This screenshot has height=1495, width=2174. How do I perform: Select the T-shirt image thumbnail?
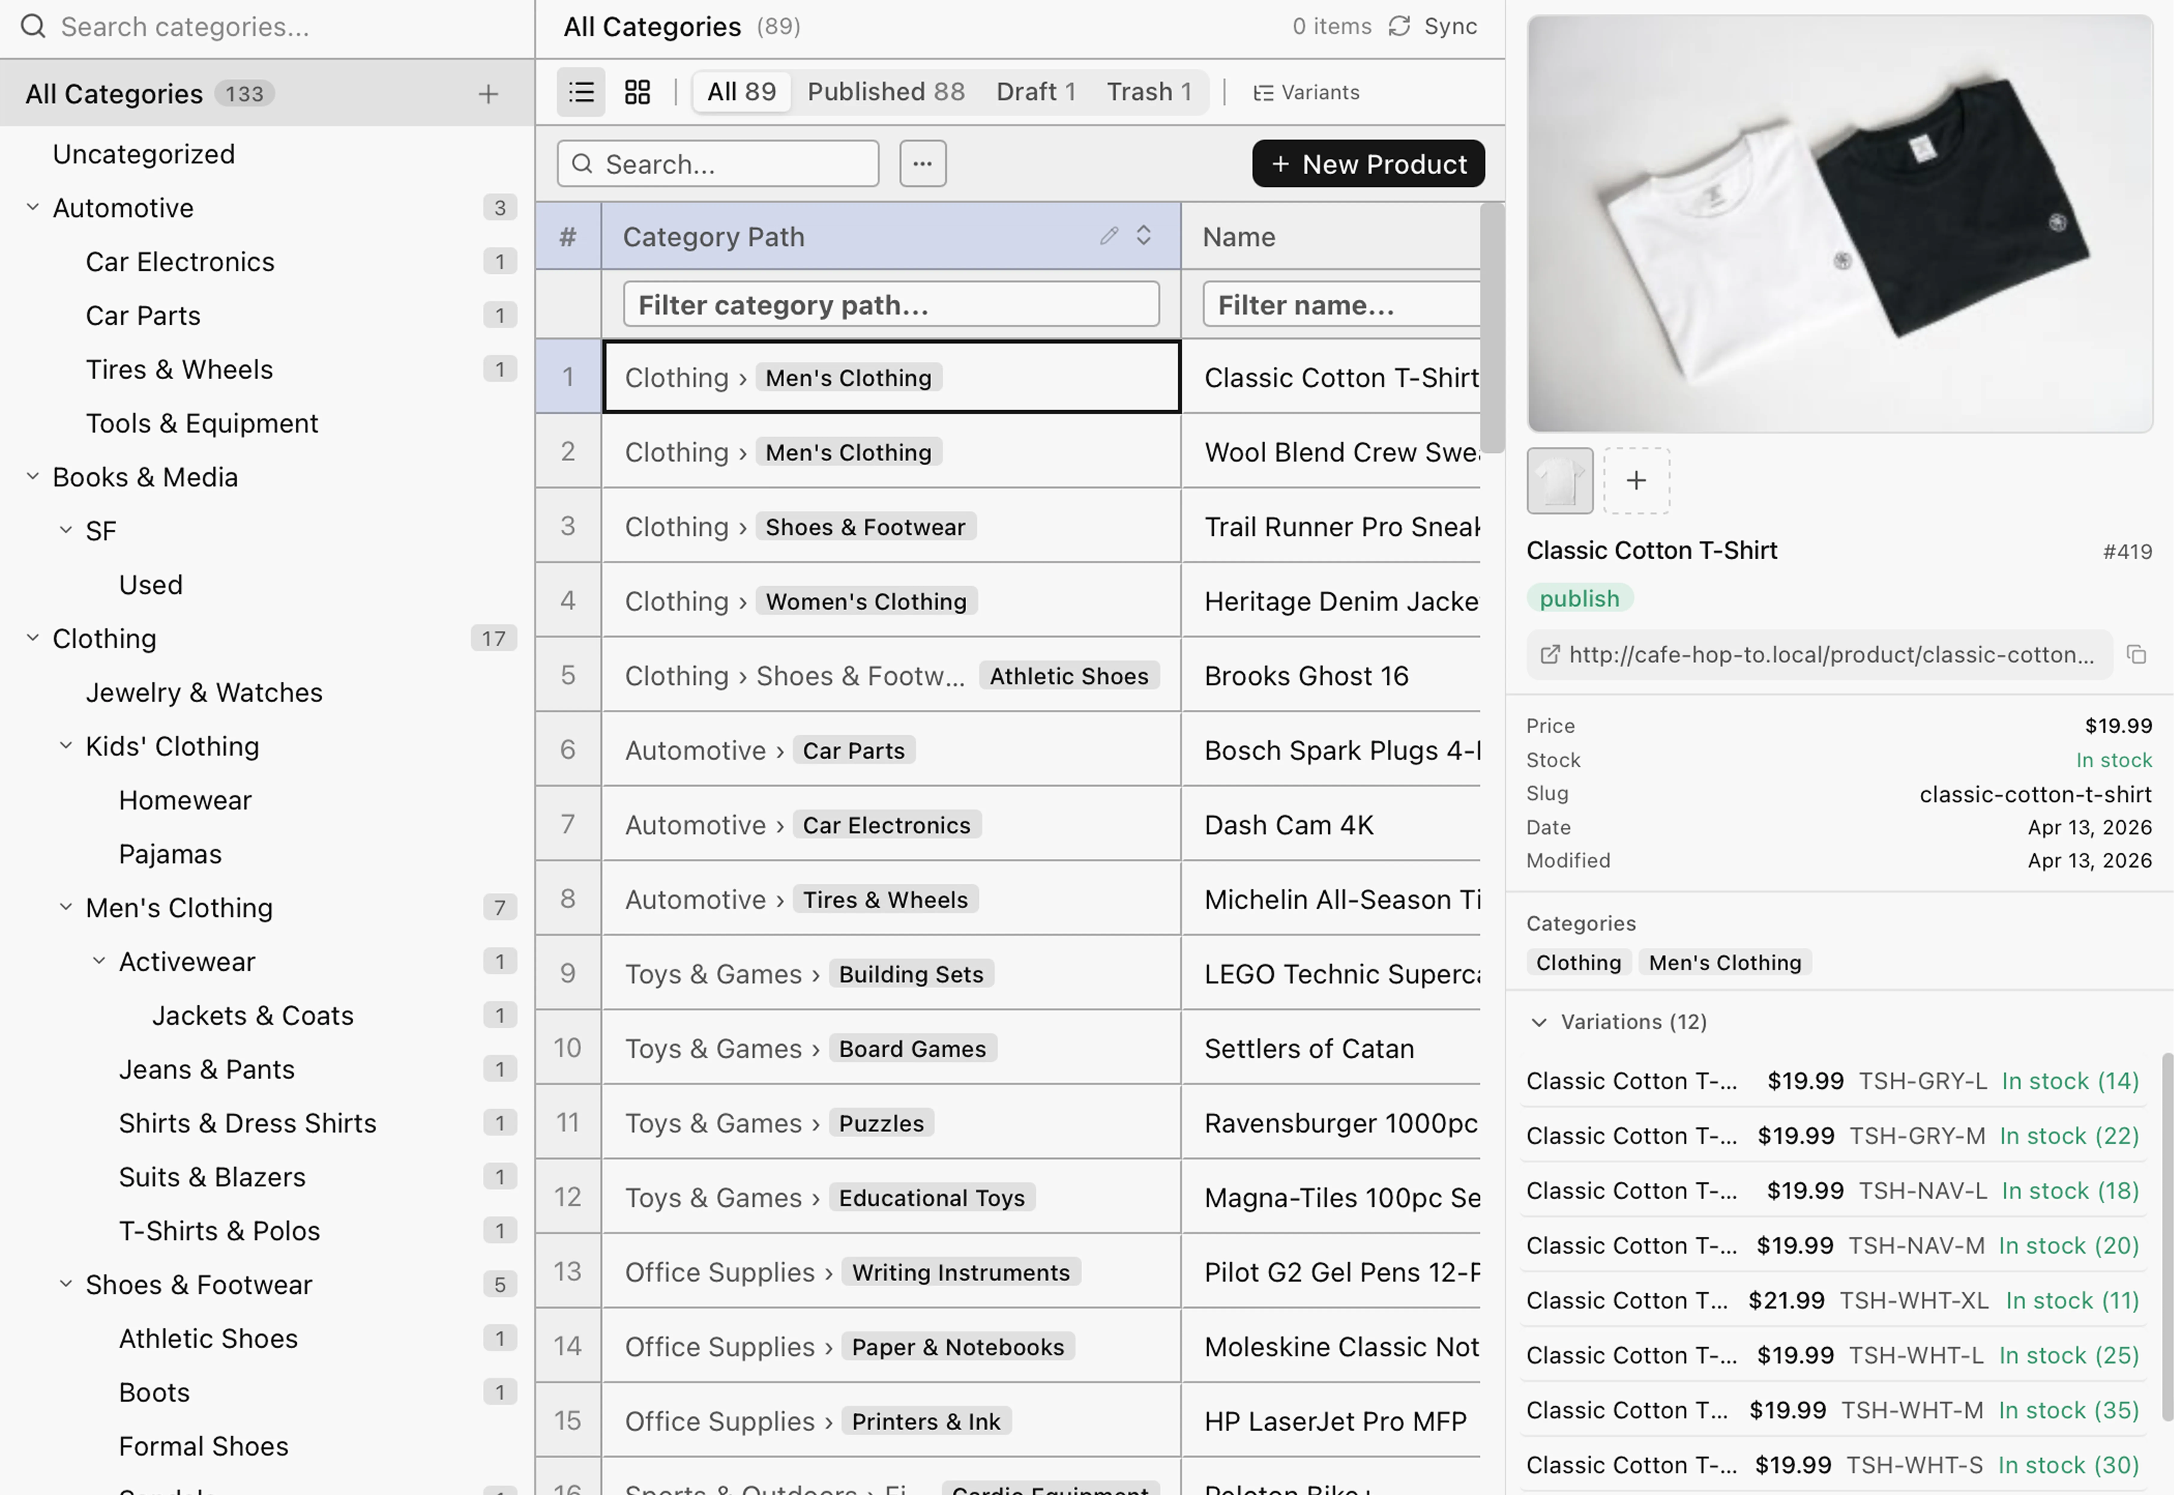tap(1560, 481)
